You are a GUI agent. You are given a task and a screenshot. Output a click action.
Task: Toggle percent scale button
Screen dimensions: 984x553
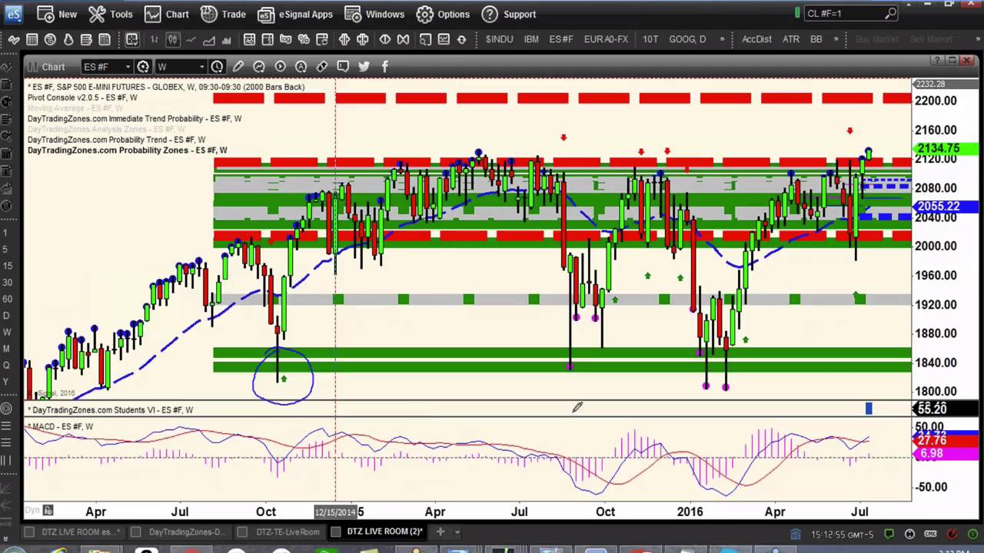304,39
